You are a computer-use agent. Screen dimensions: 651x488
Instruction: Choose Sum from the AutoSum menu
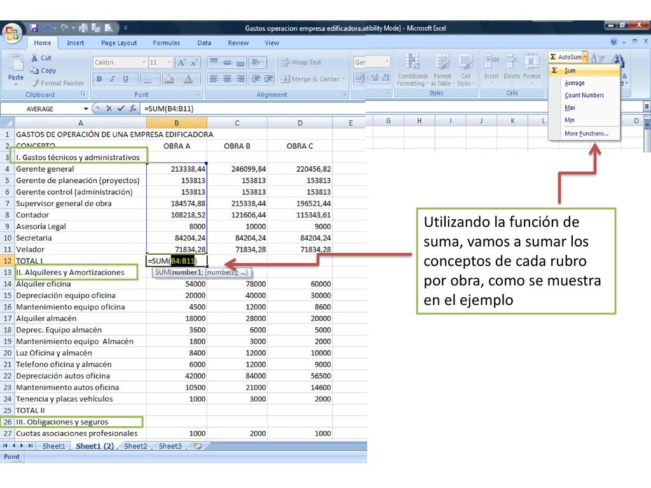coord(584,71)
